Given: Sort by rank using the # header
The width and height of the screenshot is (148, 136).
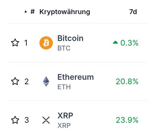Looking at the screenshot, I should click(x=33, y=12).
